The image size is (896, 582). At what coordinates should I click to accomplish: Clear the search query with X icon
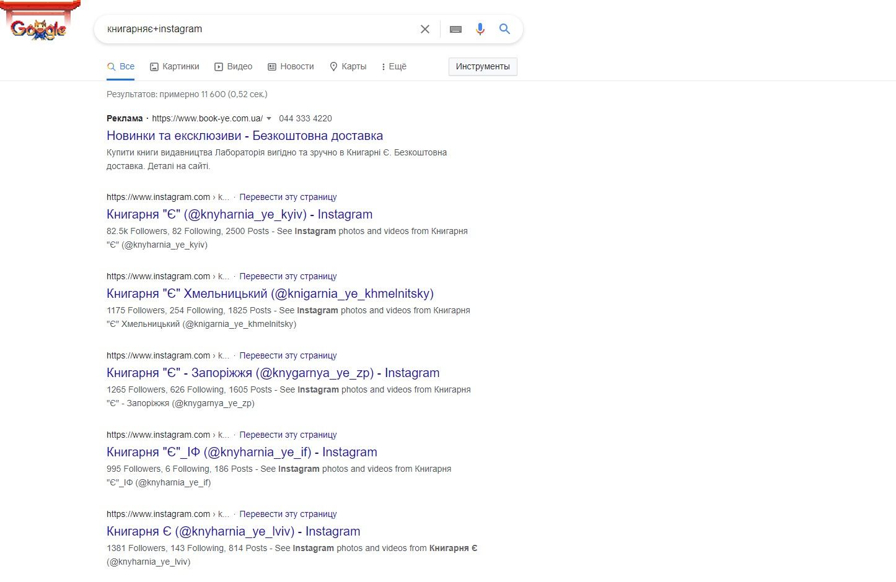coord(425,29)
